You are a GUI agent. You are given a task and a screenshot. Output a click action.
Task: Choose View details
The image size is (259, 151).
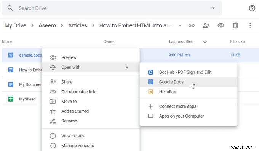(x=91, y=136)
